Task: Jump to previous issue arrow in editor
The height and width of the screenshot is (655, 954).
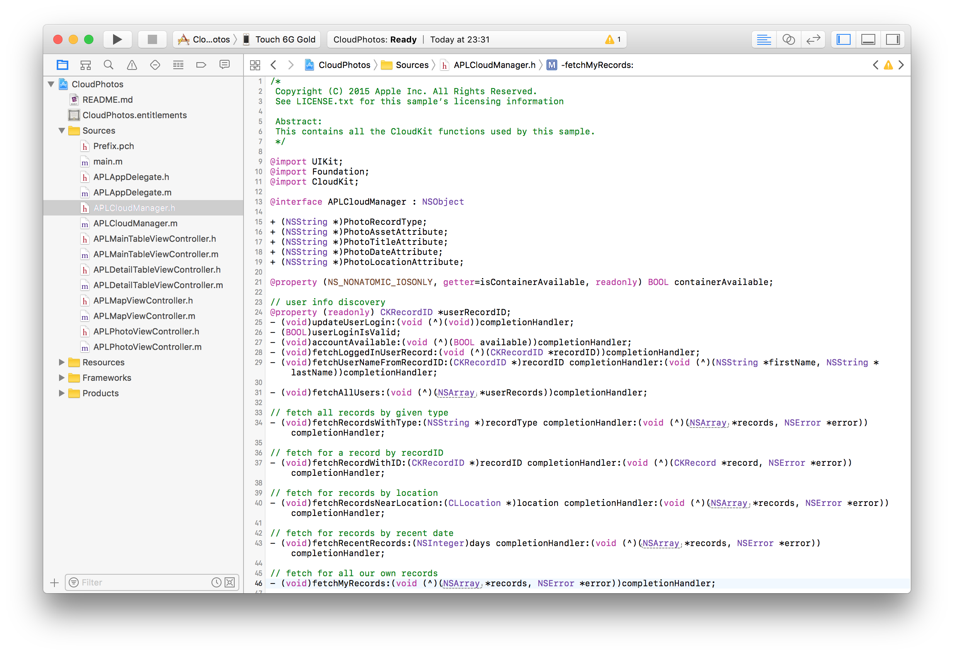Action: [x=876, y=65]
